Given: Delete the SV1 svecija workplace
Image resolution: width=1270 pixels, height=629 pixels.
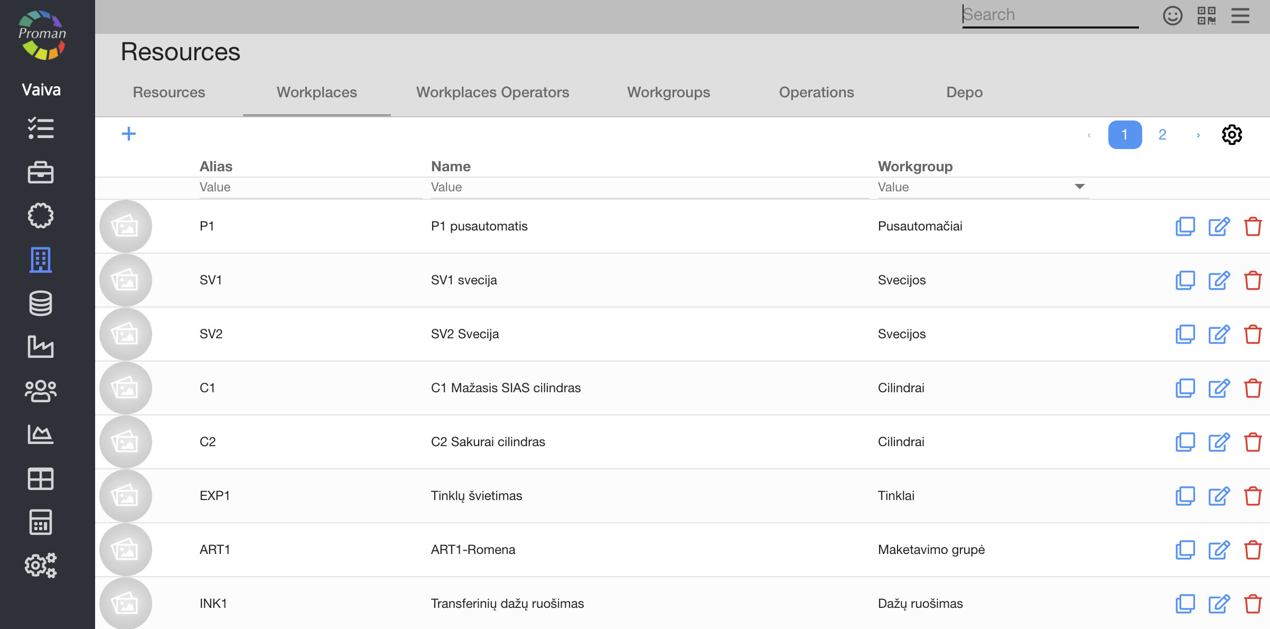Looking at the screenshot, I should (x=1253, y=280).
